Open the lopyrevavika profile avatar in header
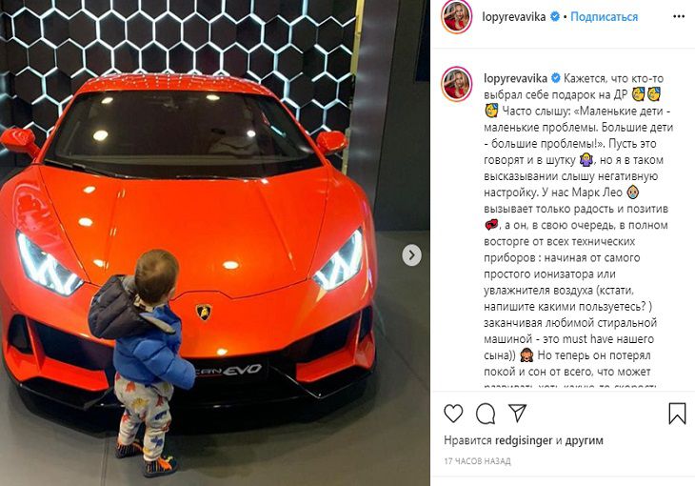Image resolution: width=695 pixels, height=486 pixels. click(456, 17)
